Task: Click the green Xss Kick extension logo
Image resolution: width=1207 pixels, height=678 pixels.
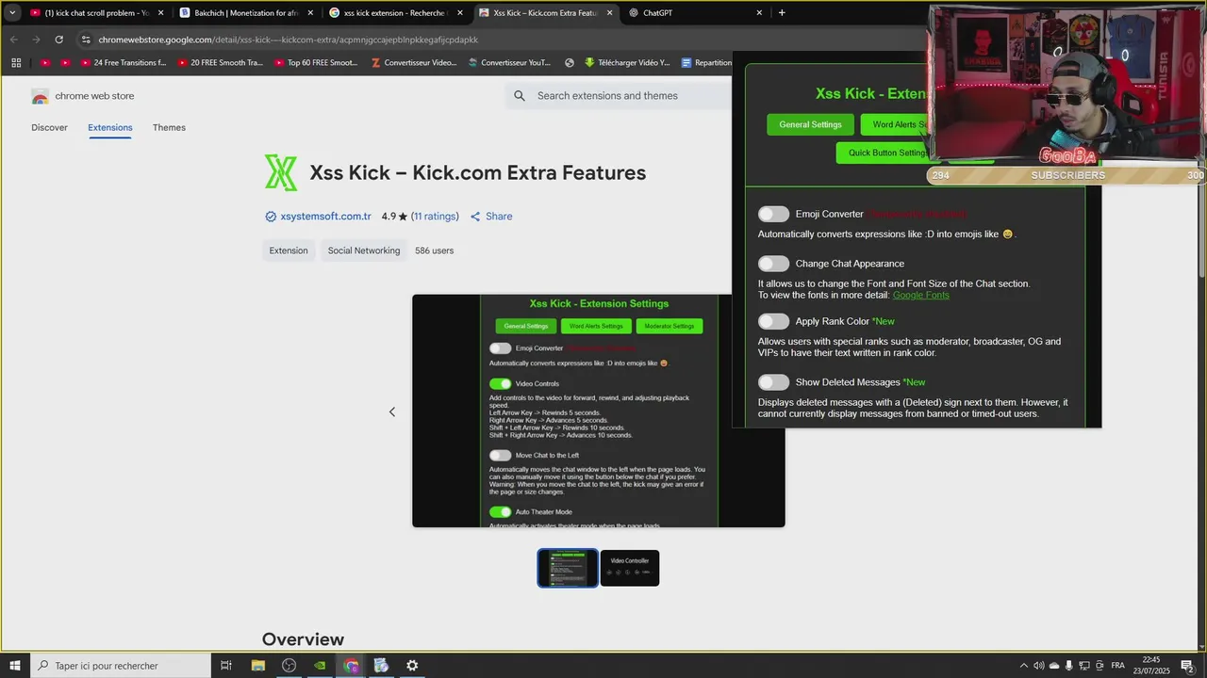Action: (281, 172)
